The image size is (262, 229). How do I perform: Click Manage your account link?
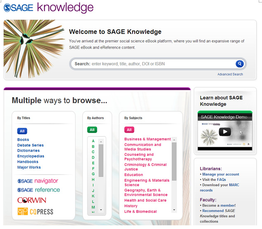[221, 174]
